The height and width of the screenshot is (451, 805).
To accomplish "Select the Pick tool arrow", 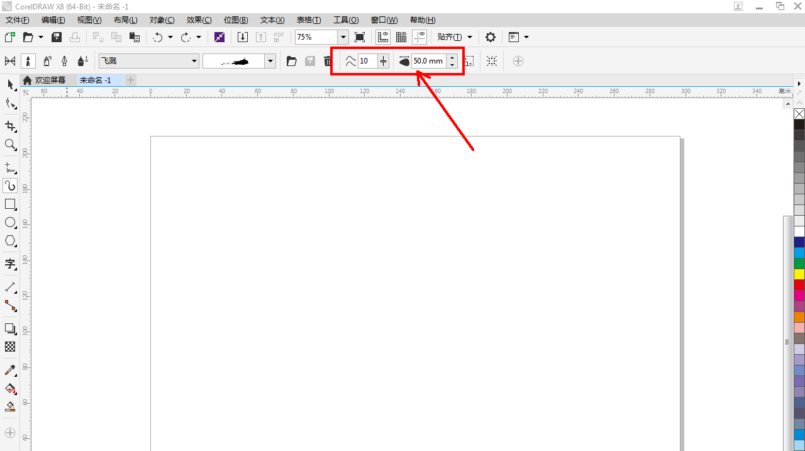I will [10, 84].
